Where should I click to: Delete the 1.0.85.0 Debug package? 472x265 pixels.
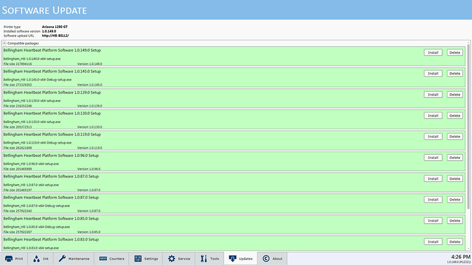455,221
